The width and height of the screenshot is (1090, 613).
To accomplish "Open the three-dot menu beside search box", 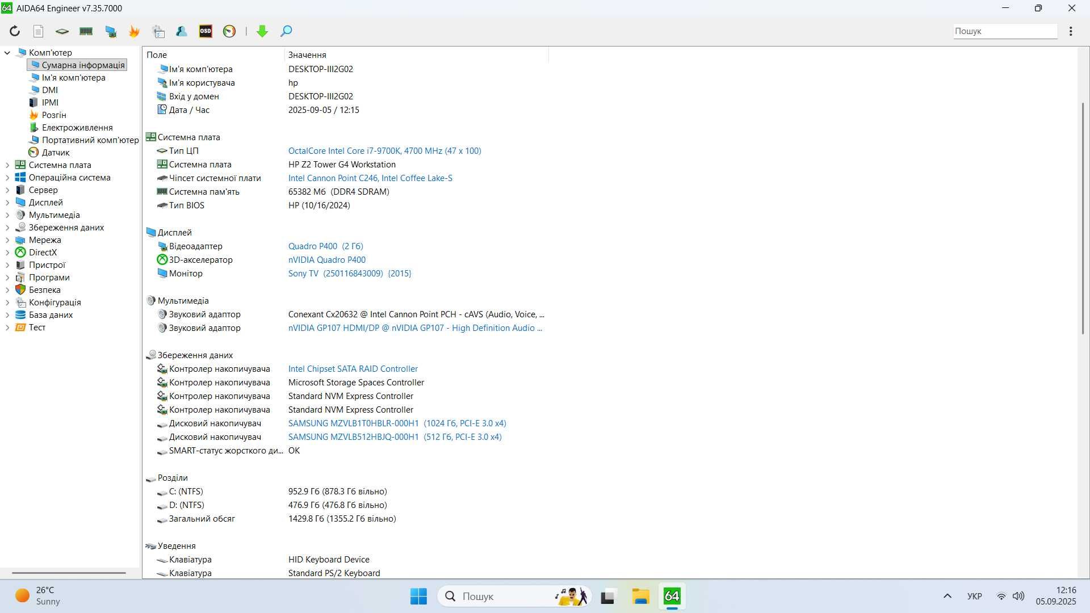I will tap(1071, 31).
